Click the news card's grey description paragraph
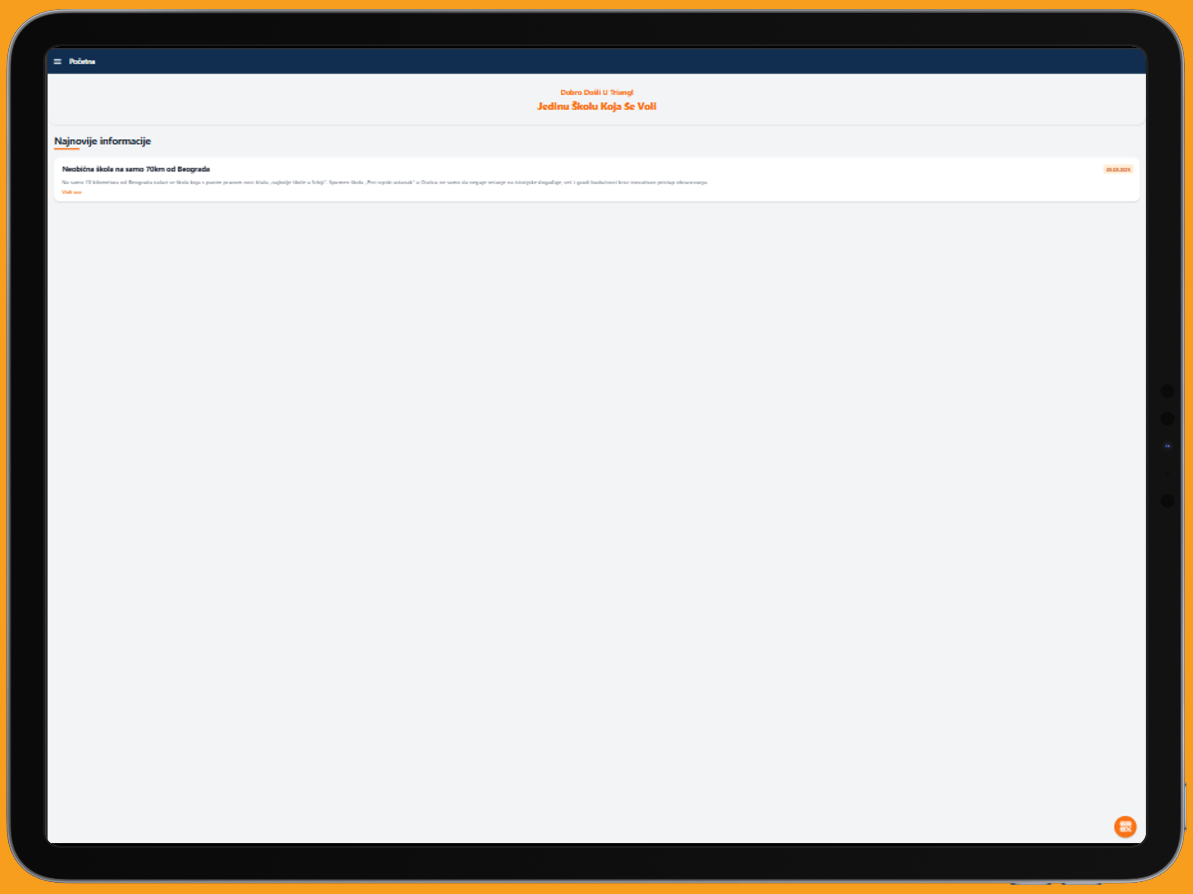 [x=385, y=182]
